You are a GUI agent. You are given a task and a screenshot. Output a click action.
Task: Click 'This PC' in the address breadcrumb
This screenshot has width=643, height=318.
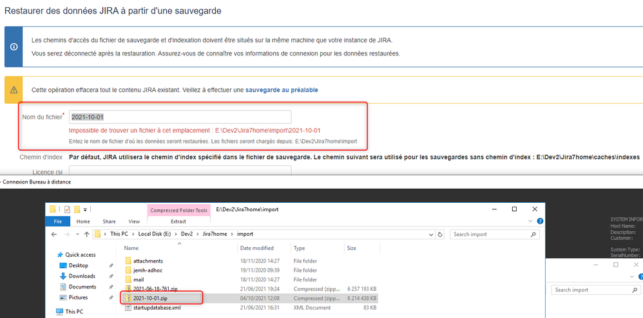118,234
